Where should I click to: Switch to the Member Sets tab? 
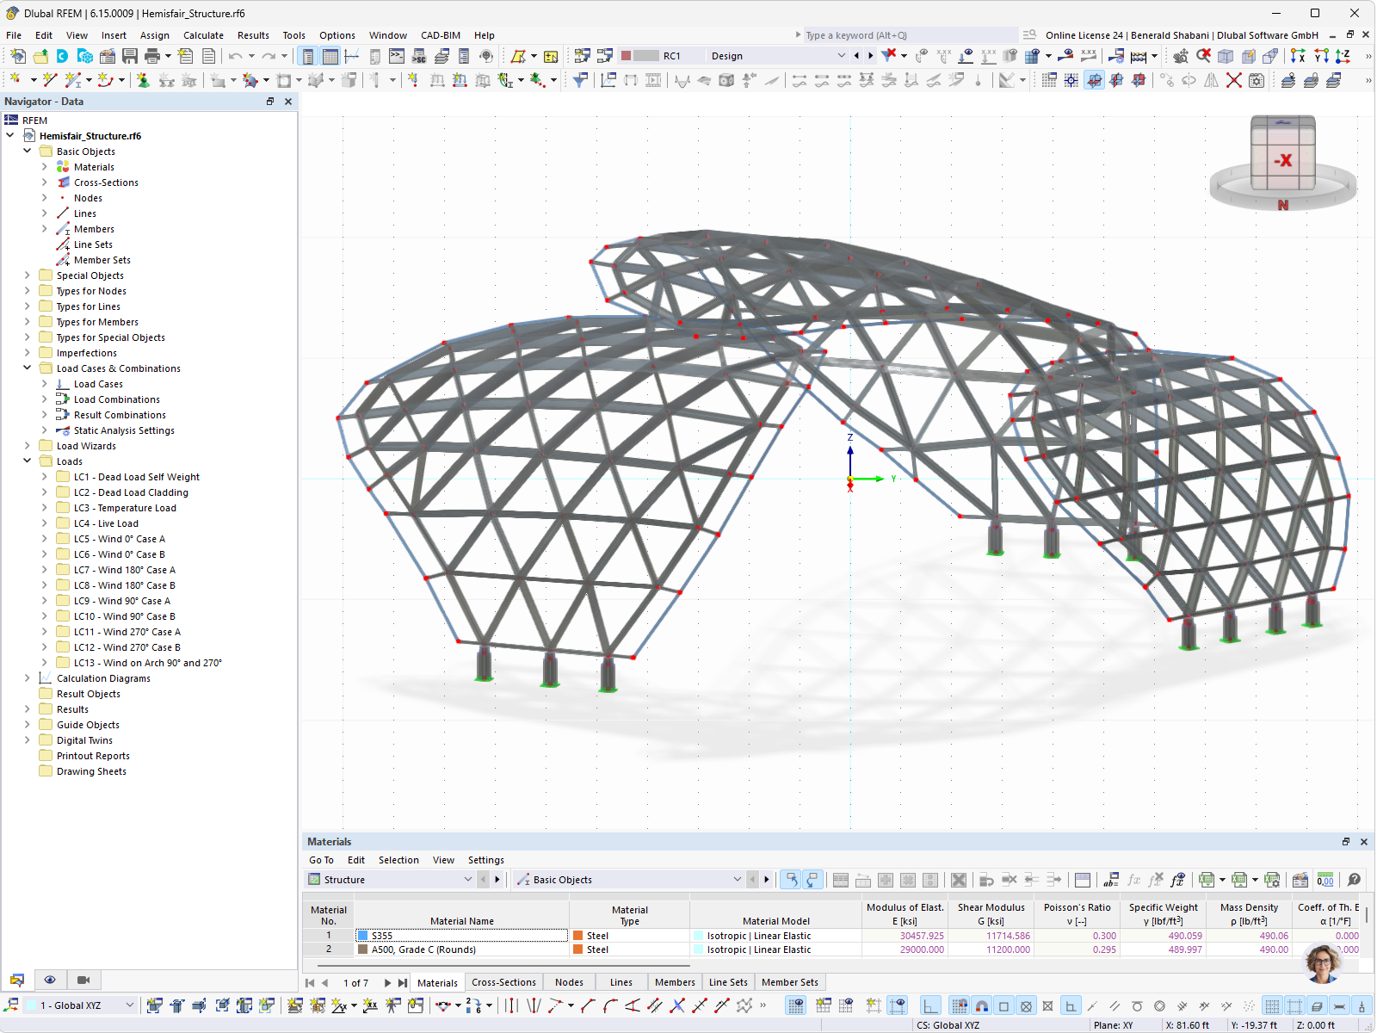tap(790, 982)
